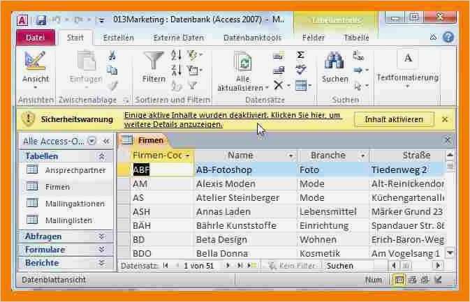Screen dimensions: 470x302
Task: Click the Kein Filter indicator
Action: (292, 266)
